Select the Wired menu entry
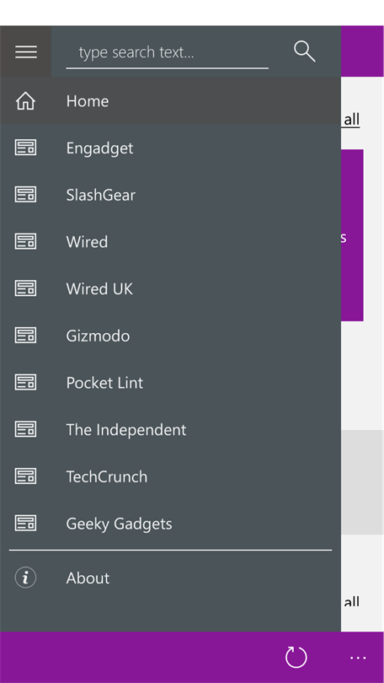 click(170, 242)
